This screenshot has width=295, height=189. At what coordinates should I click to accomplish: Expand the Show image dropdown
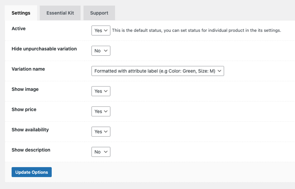coord(101,91)
